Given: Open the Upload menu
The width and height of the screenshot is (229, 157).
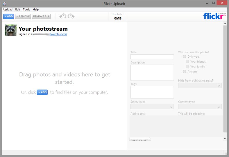Looking at the screenshot, I should coord(8,10).
